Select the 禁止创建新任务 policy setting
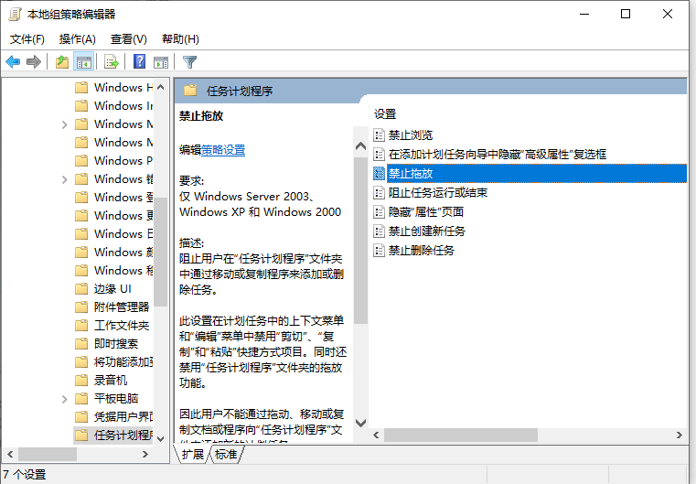The width and height of the screenshot is (696, 484). click(426, 231)
